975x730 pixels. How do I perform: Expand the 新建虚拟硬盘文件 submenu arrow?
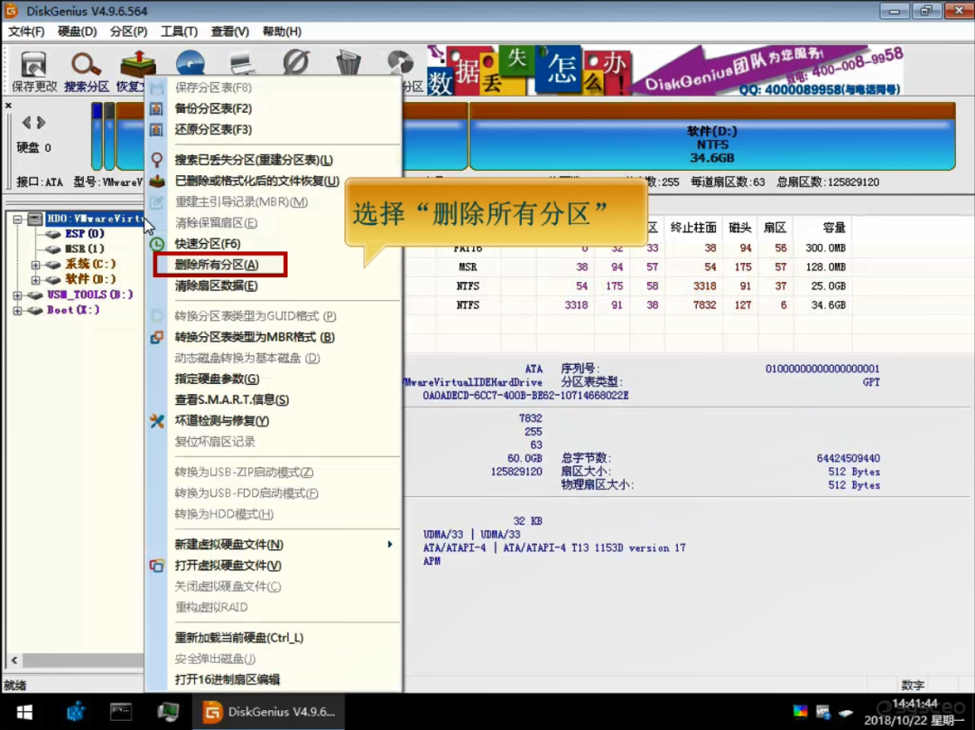390,544
